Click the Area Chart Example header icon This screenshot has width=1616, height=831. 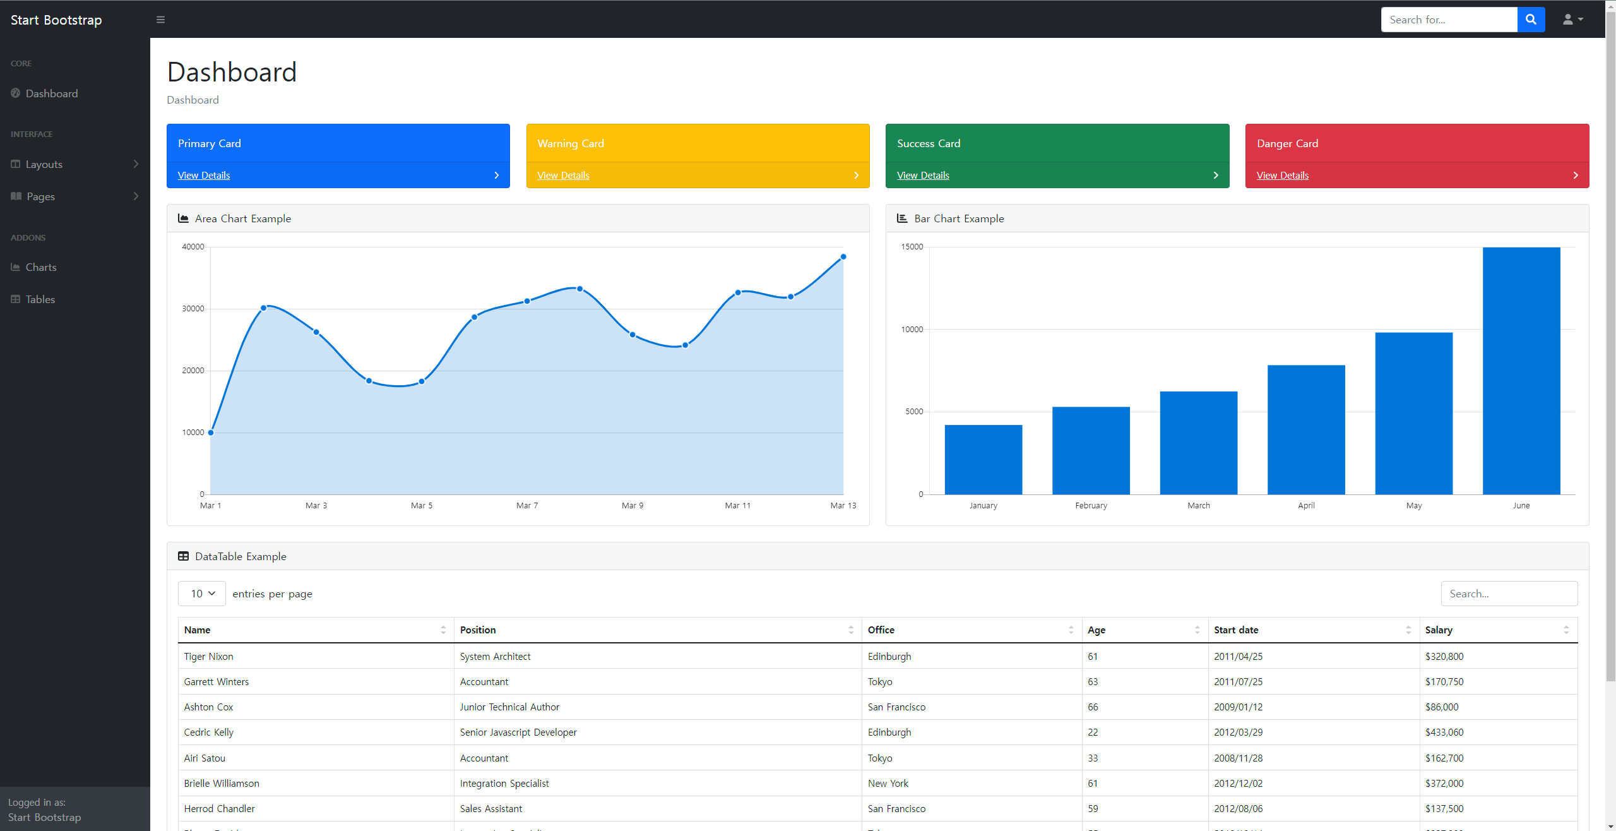pos(184,218)
